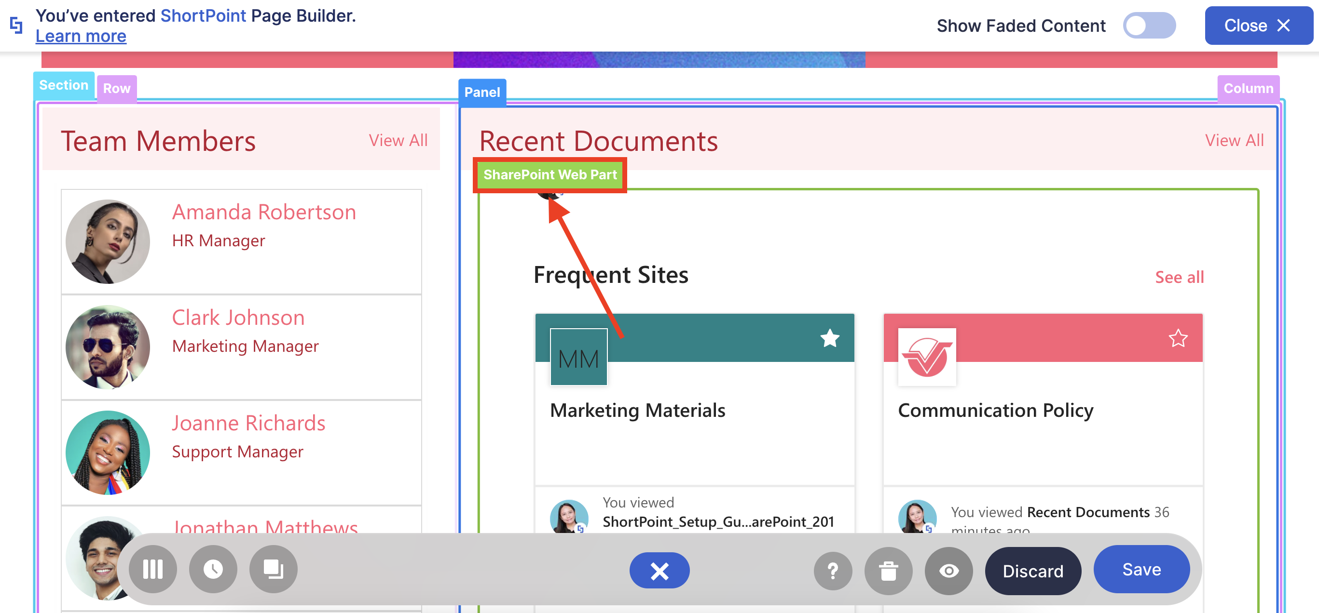Click the SharePoint Web Part label
The width and height of the screenshot is (1319, 613).
550,175
